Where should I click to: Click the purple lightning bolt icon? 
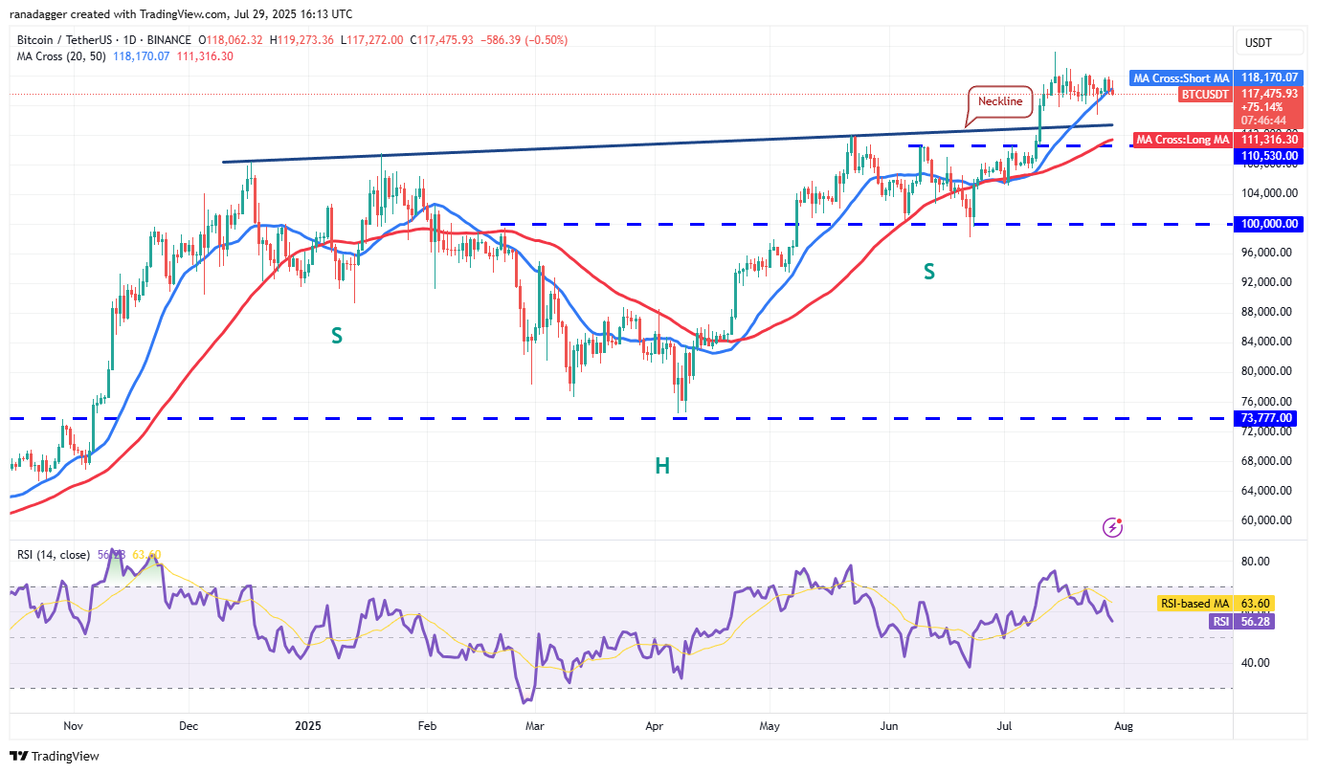pos(1112,527)
